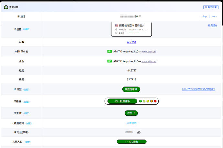
Task: Click the orange risk dot
Action: click(151, 101)
